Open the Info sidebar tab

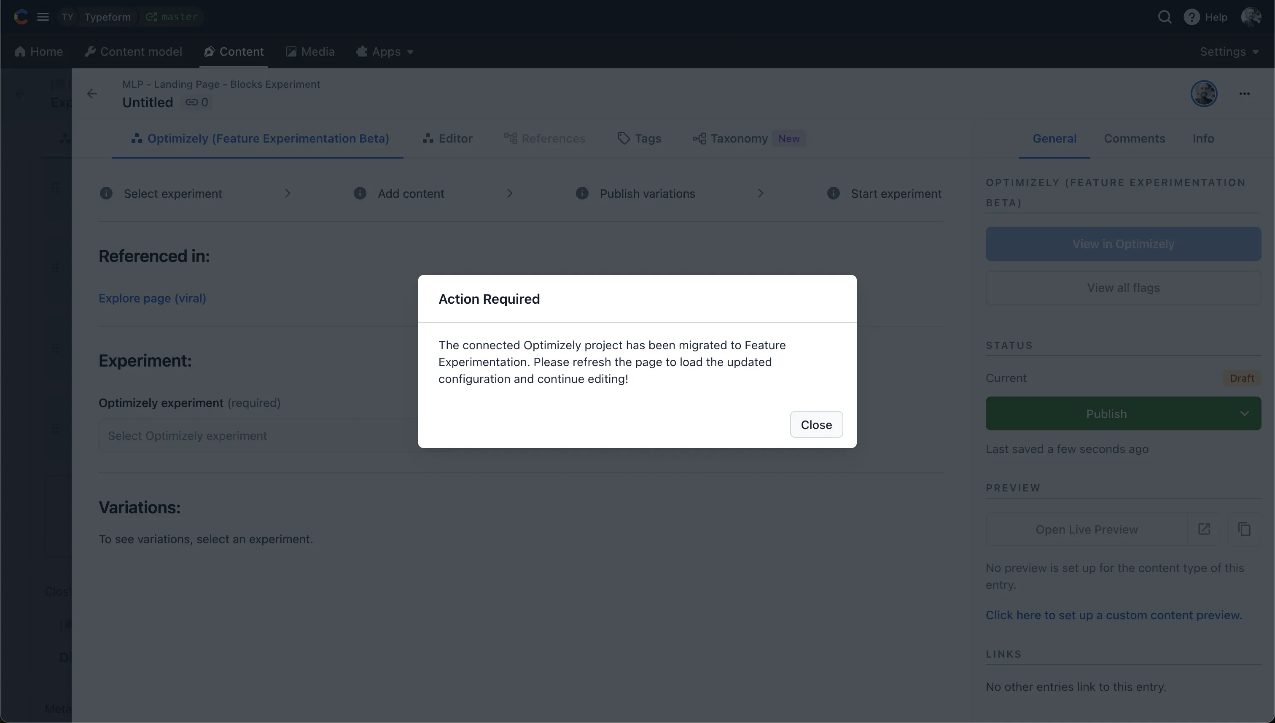click(x=1203, y=138)
